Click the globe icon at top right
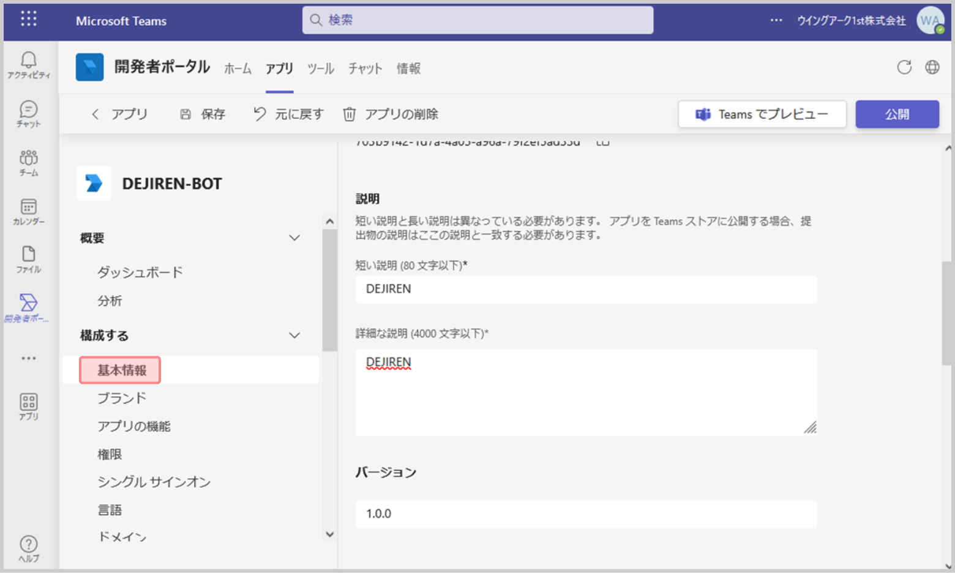 coord(932,67)
